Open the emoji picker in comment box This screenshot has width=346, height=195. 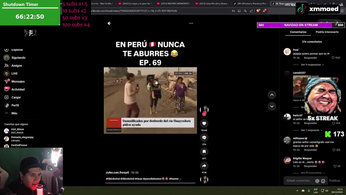pyautogui.click(x=323, y=181)
